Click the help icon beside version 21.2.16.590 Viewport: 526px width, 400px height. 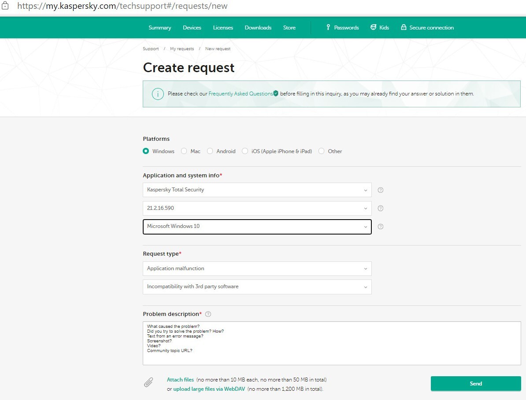pos(381,208)
